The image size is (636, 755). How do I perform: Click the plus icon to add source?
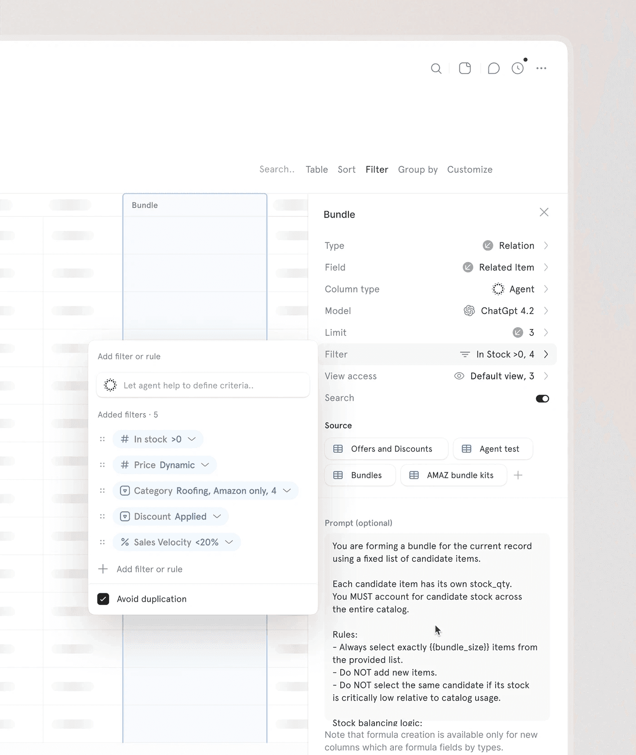click(518, 475)
